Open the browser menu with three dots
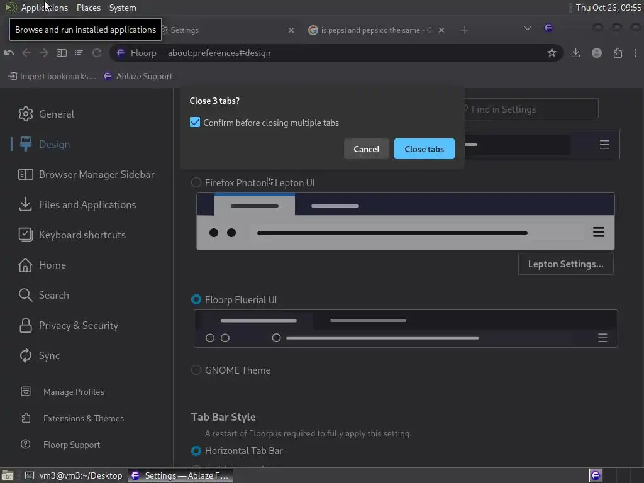 (x=635, y=53)
